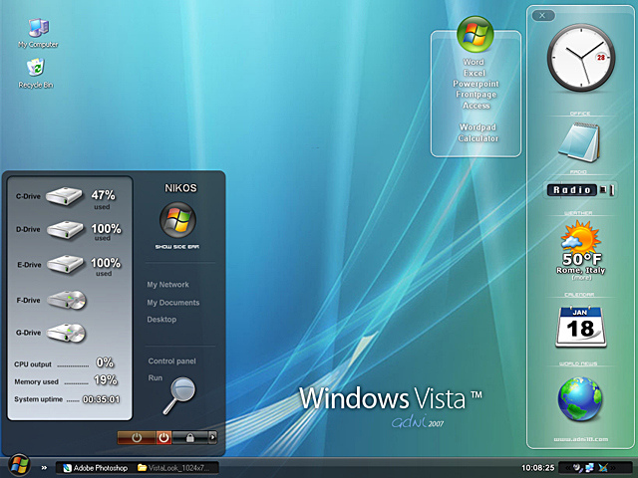Launch Word from the shortcut list
638x478 pixels.
point(474,62)
